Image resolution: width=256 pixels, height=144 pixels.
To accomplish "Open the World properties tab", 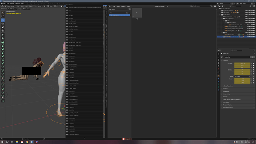I will point(219,69).
